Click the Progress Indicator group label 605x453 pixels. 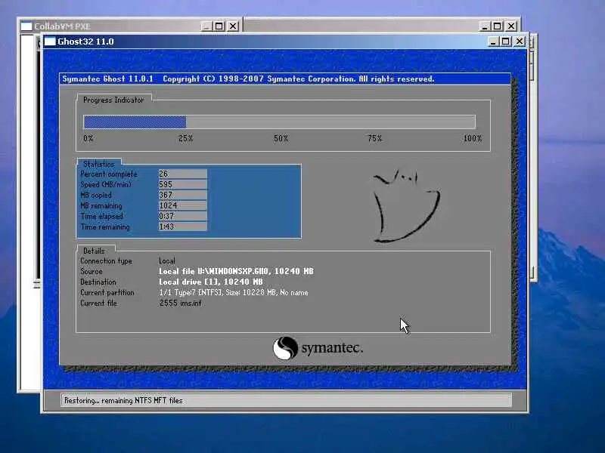tap(113, 100)
